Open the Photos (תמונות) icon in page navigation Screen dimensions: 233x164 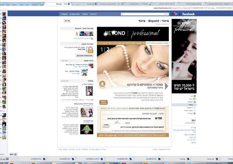tap(195, 102)
